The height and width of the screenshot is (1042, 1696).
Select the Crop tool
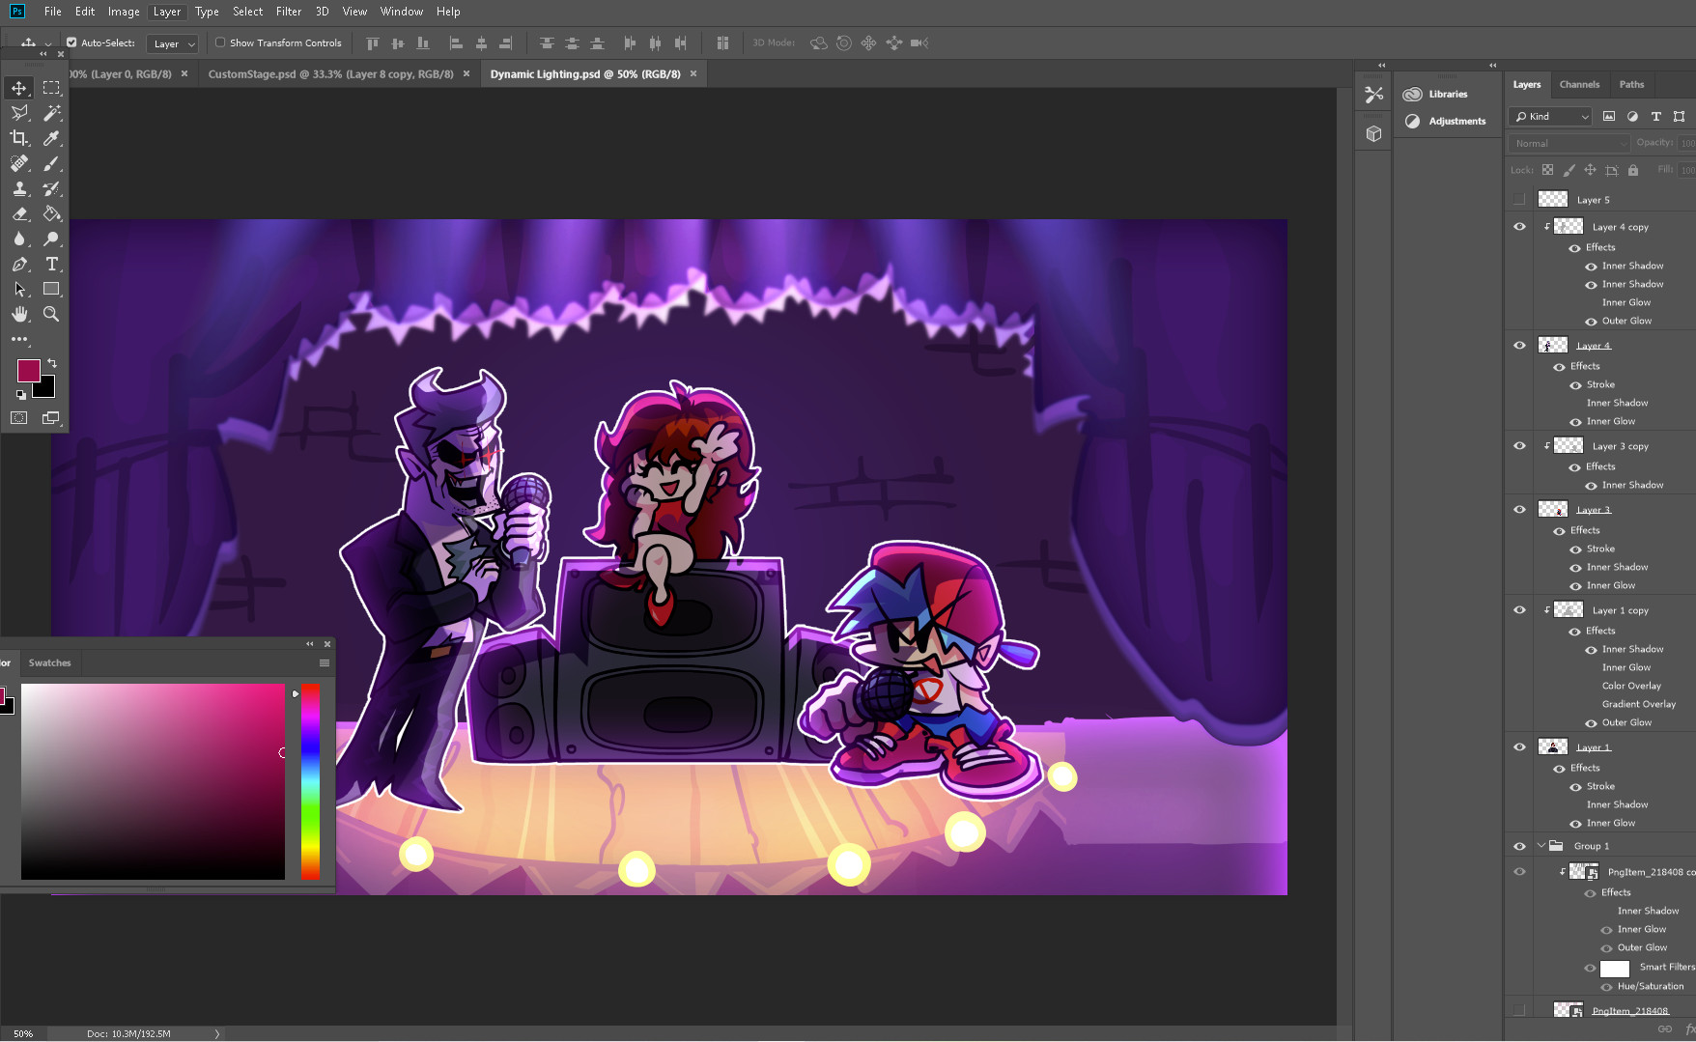(x=19, y=138)
